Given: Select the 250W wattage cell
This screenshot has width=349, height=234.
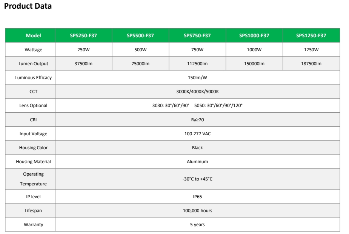Looking at the screenshot, I should 84,49.
